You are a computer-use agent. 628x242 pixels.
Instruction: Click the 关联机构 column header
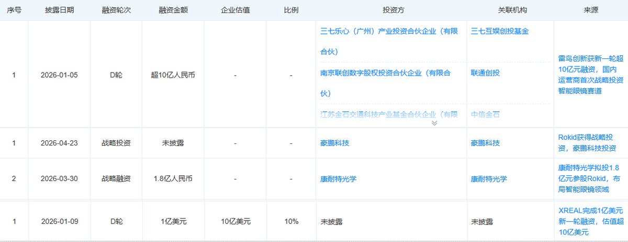point(512,10)
